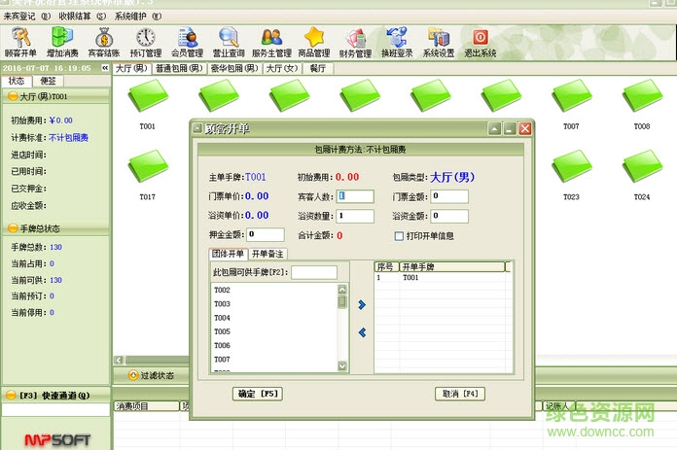Screen dimensions: 677x450
Task: Click 此包厢可供手牌[F2] search field
Action: click(x=314, y=272)
